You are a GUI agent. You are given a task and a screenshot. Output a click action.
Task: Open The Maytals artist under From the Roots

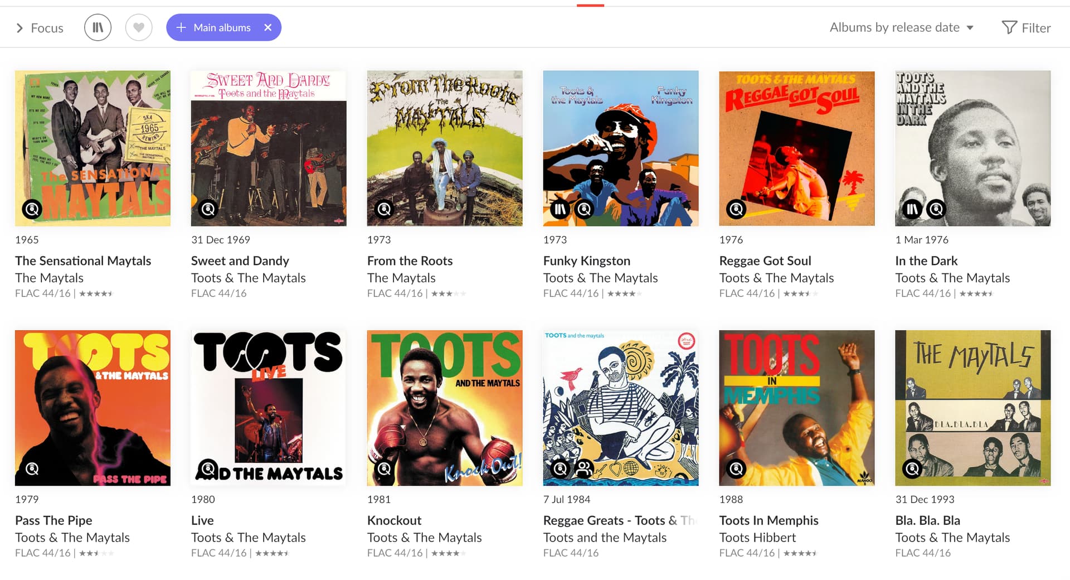pyautogui.click(x=401, y=278)
